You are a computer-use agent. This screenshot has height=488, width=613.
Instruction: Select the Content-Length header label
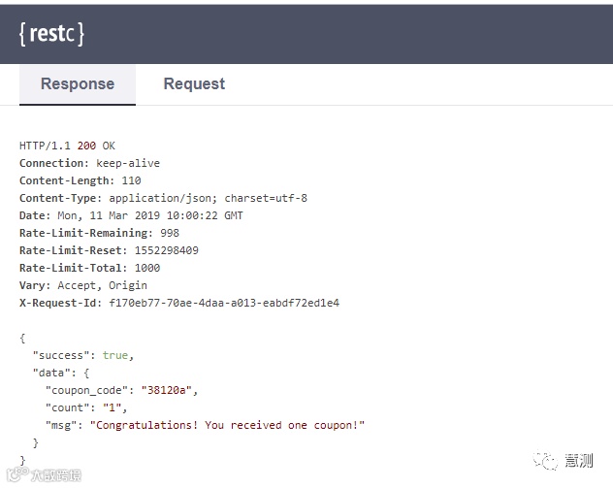point(67,180)
